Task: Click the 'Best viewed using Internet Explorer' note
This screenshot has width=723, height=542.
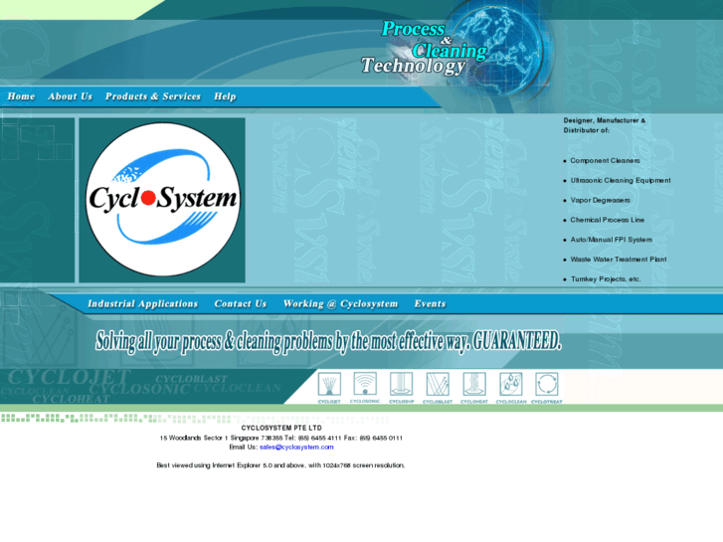Action: pos(280,465)
